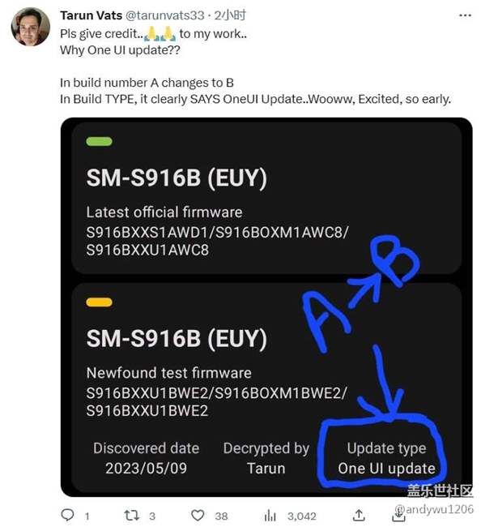481x527 pixels.
Task: Click the green status indicator pill
Action: tap(99, 142)
